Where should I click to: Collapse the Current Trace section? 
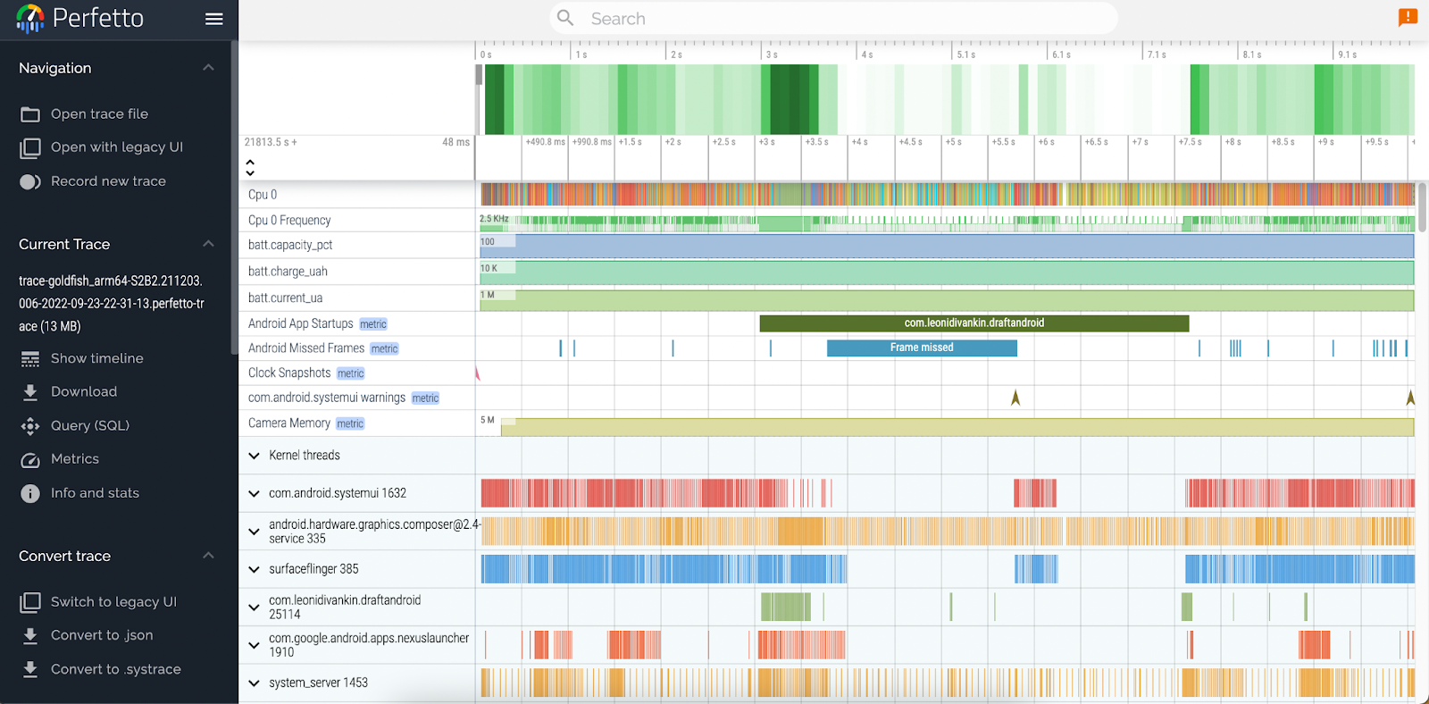click(x=208, y=244)
